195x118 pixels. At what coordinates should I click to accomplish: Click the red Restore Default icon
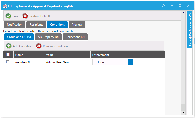25,16
